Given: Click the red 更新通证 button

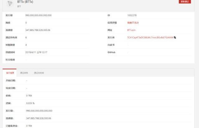Looking at the screenshot, I should coord(185,2).
